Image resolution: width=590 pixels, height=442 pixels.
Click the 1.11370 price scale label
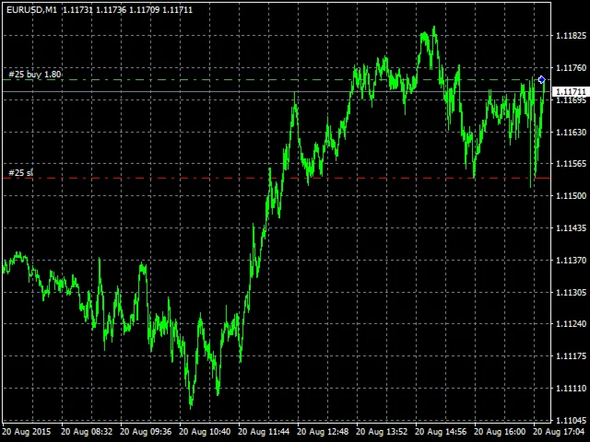click(x=571, y=260)
